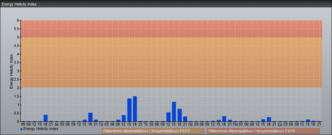Click the Τε 15h bar near 1.17

point(174,112)
